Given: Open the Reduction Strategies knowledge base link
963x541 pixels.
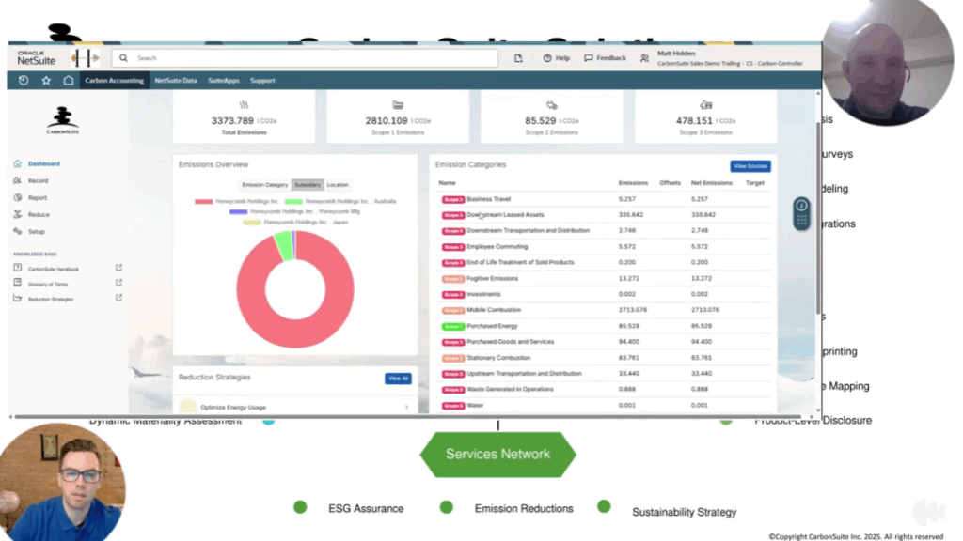Looking at the screenshot, I should (51, 299).
